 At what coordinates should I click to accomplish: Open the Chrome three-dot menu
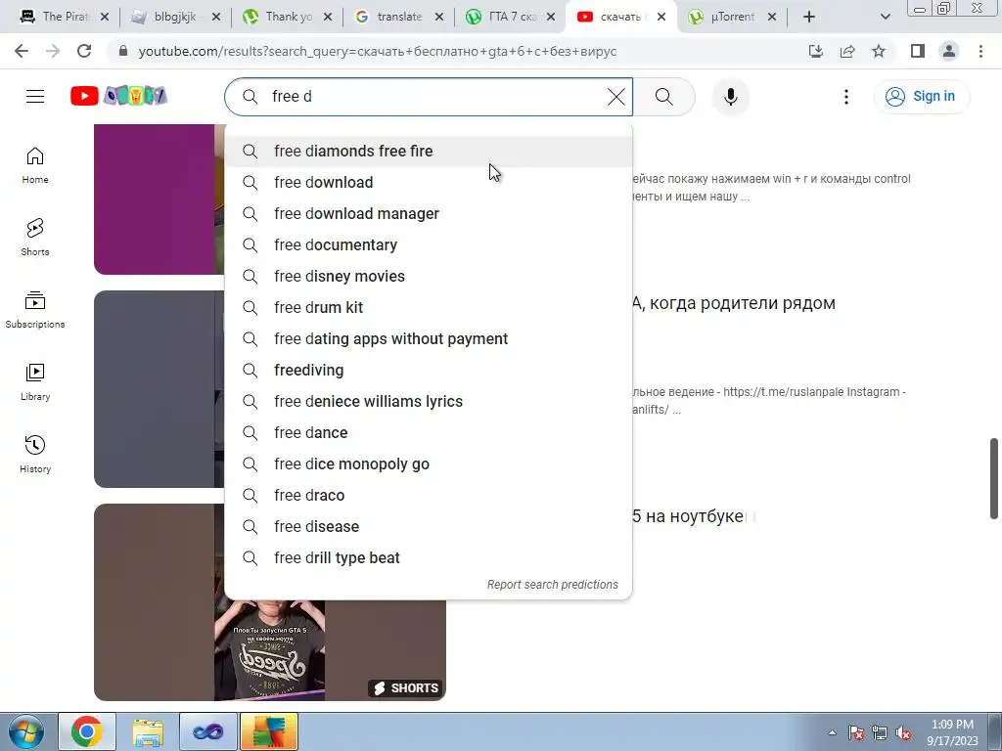[x=980, y=51]
